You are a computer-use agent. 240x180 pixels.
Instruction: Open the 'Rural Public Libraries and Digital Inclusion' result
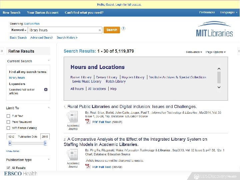click(x=132, y=107)
